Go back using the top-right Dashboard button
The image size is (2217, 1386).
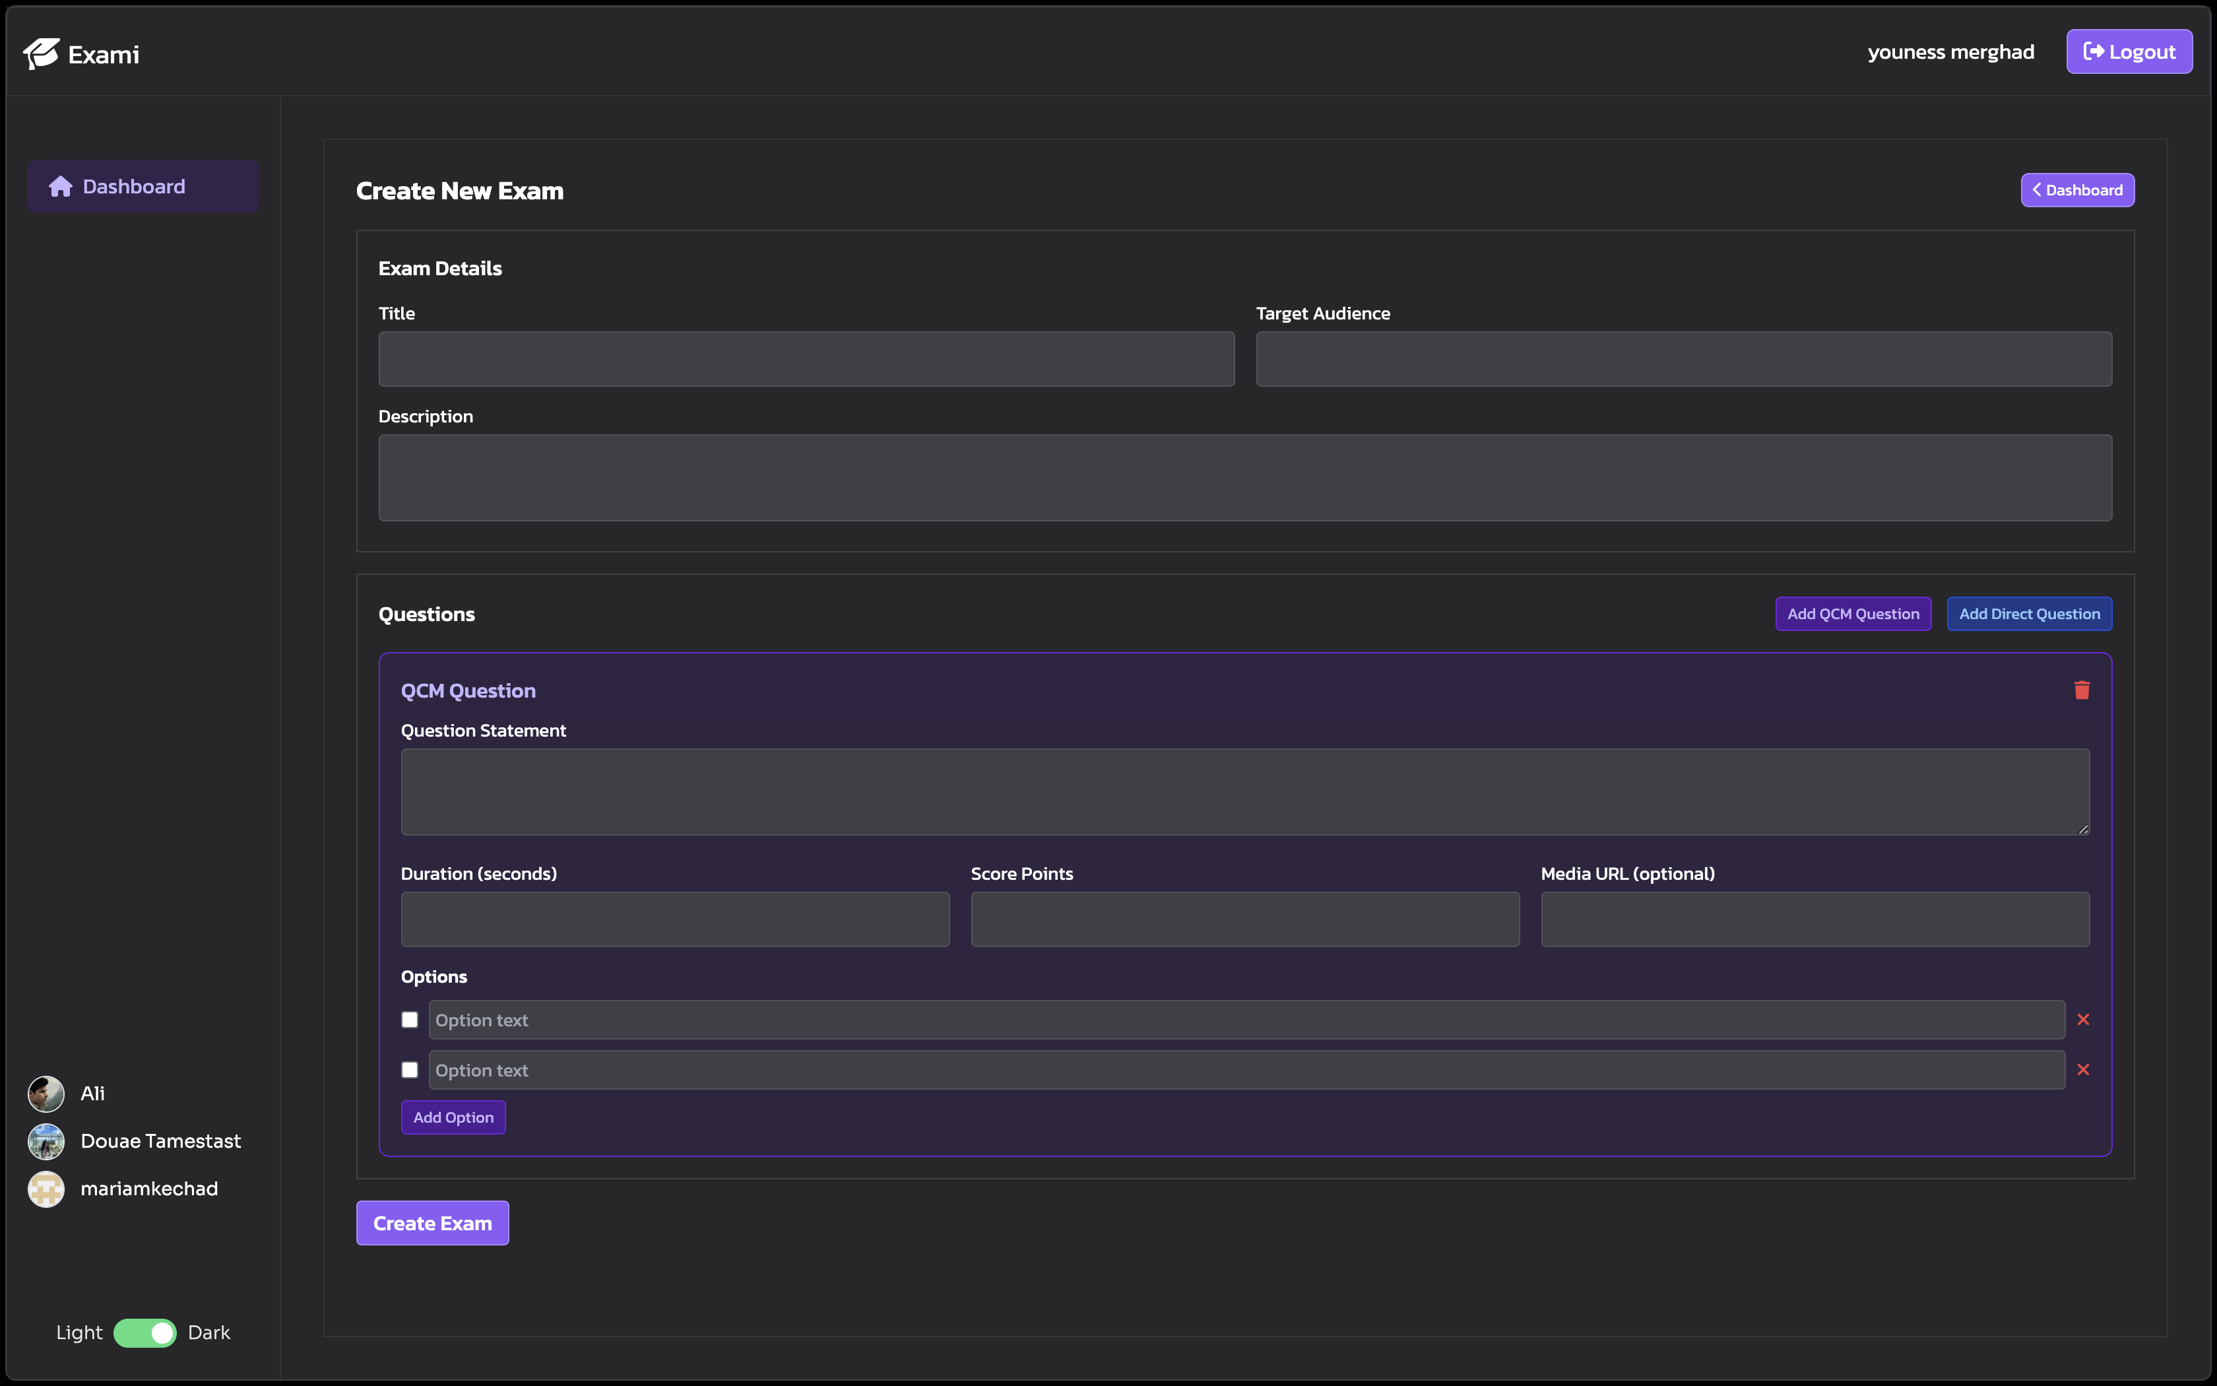pos(2077,191)
